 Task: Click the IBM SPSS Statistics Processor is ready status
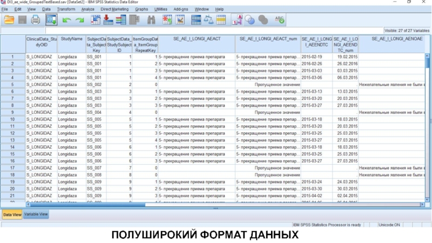(327, 225)
